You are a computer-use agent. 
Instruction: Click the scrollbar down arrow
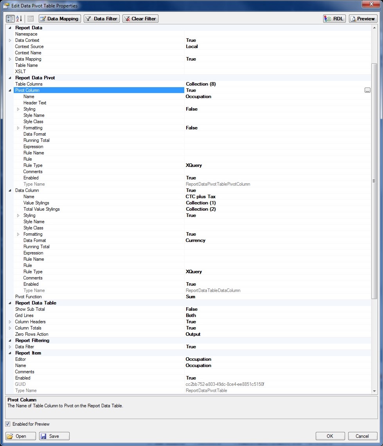374,391
